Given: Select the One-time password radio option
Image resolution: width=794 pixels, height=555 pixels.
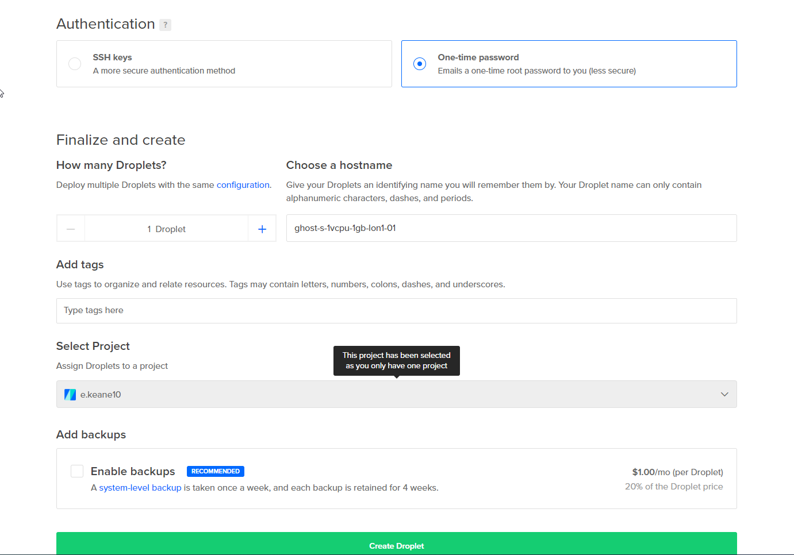Looking at the screenshot, I should point(420,64).
